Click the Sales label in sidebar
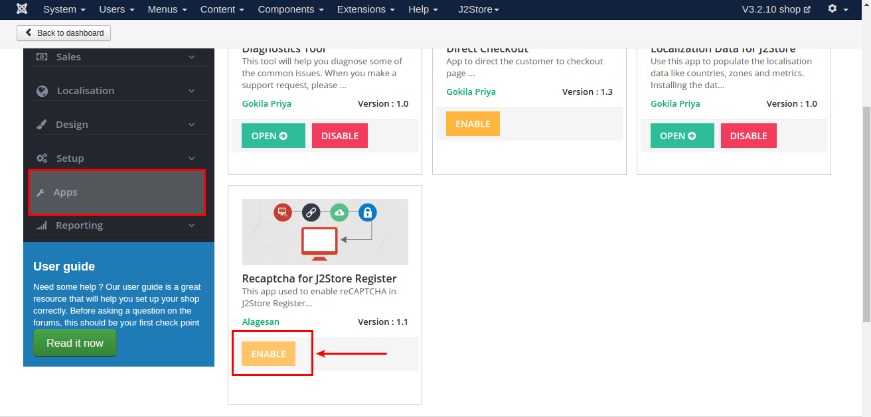 [x=68, y=57]
